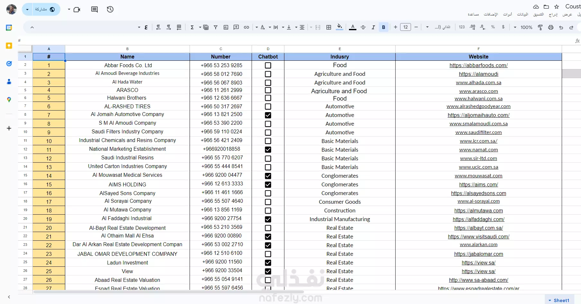Open the comments panel icon

pyautogui.click(x=94, y=9)
